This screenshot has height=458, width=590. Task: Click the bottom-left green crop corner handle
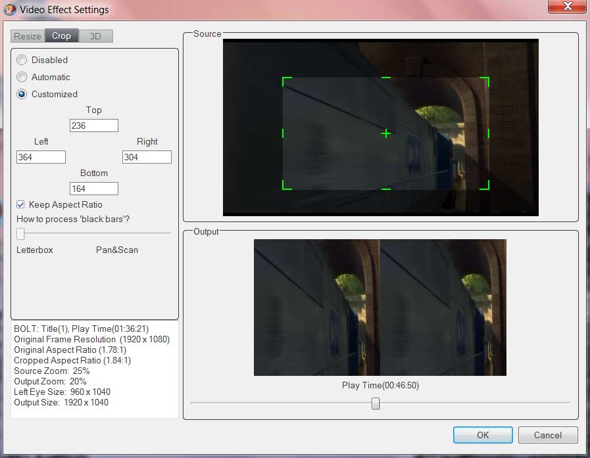286,185
